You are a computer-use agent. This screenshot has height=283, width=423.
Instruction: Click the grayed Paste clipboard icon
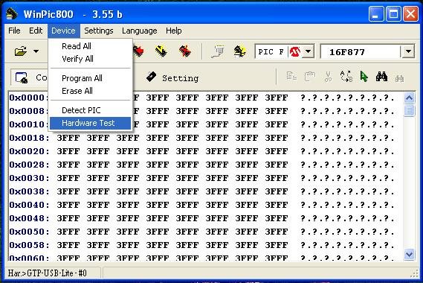(x=310, y=77)
